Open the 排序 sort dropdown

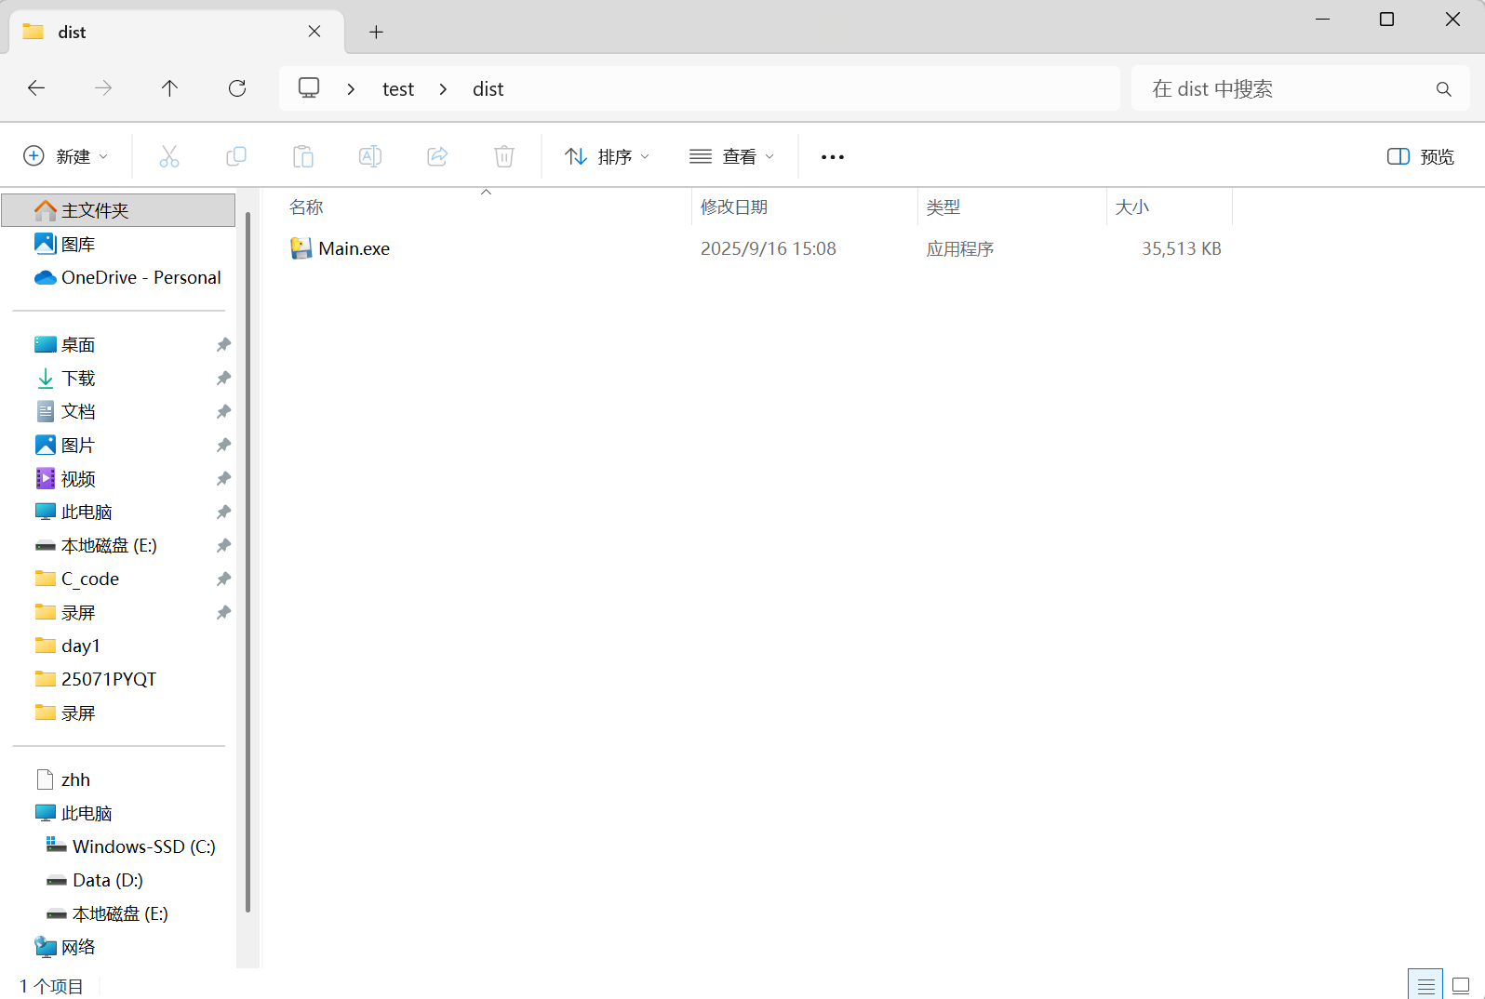607,156
